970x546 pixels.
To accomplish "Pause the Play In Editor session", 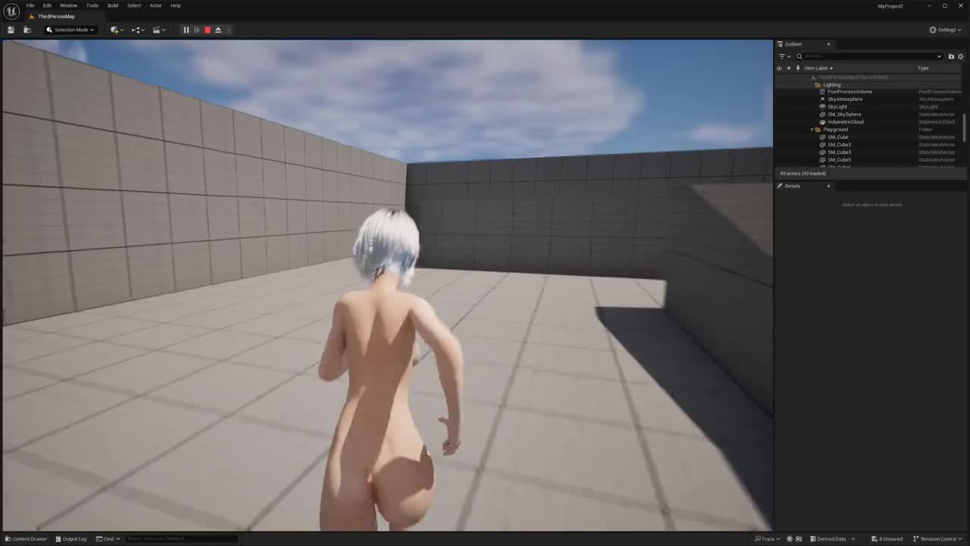I will [186, 30].
